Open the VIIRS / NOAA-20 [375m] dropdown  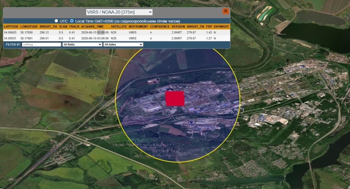119,12
